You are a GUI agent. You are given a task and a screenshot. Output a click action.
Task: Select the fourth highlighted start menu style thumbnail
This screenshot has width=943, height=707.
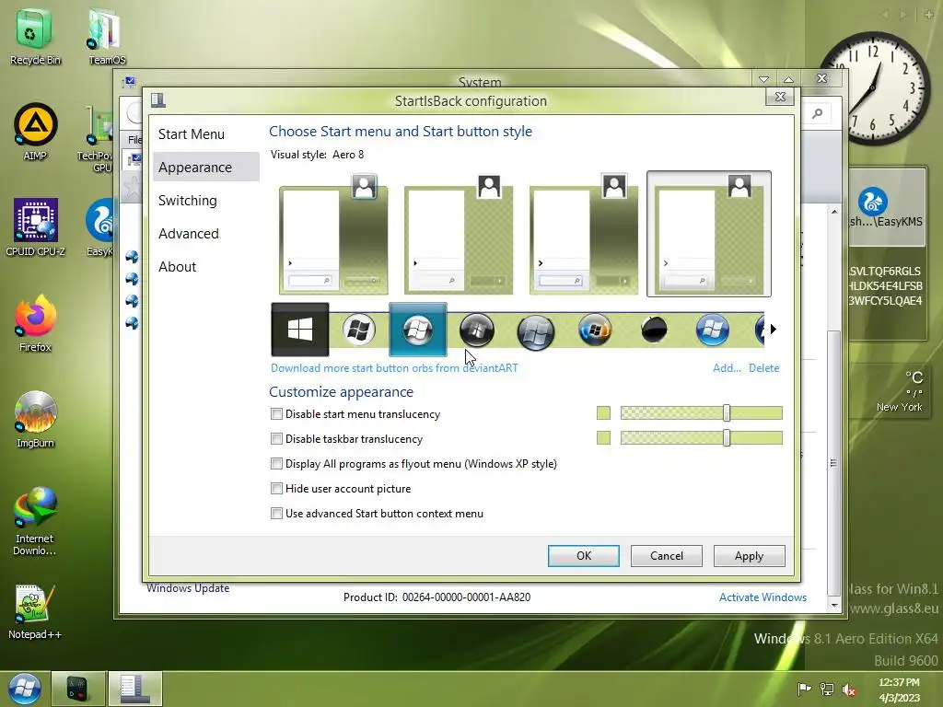708,234
